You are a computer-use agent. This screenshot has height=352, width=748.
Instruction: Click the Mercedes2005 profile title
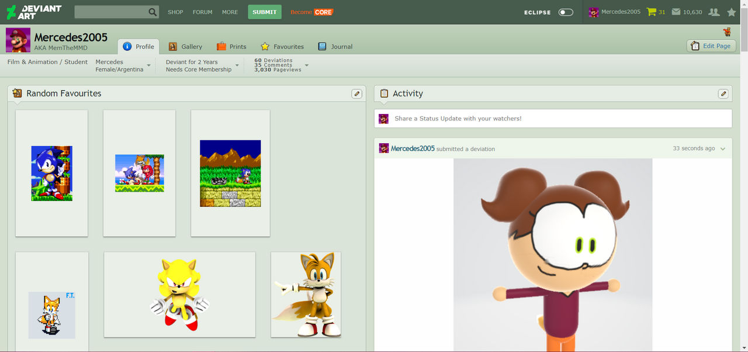click(71, 37)
